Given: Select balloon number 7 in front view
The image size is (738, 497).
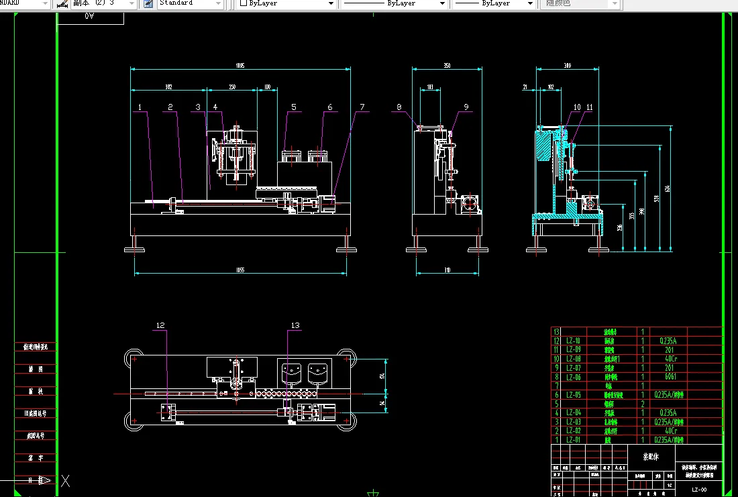Looking at the screenshot, I should (362, 107).
